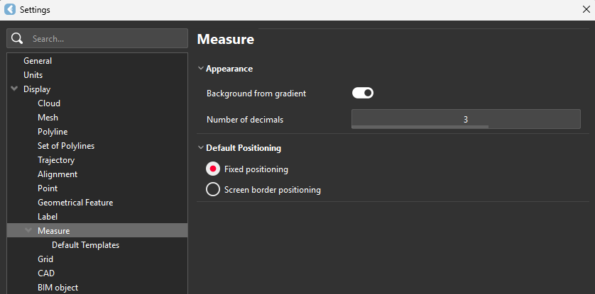Collapse the Appearance section
Viewport: 595px width, 294px height.
[x=201, y=69]
